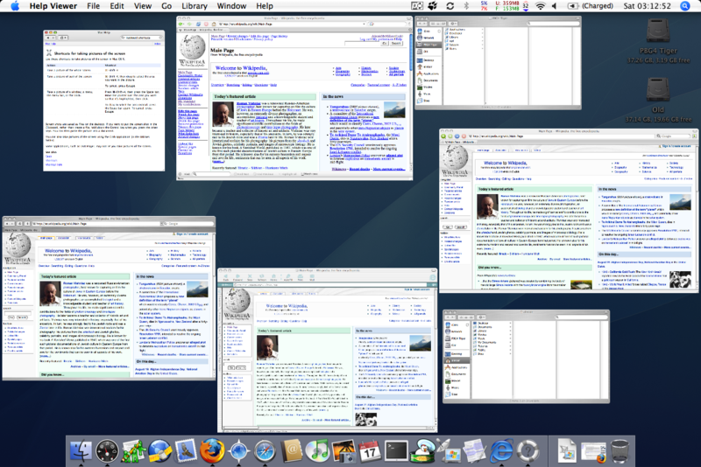Open the Help Viewer application menu
This screenshot has height=467, width=701.
[x=53, y=6]
